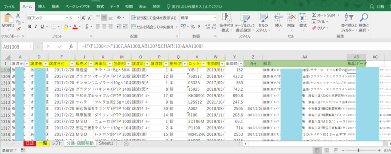The width and height of the screenshot is (391, 154).
Task: Click the increase font size icon
Action: [84, 18]
